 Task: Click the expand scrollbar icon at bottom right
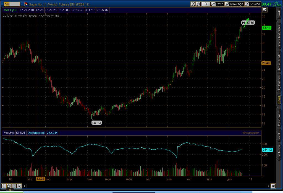click(273, 186)
